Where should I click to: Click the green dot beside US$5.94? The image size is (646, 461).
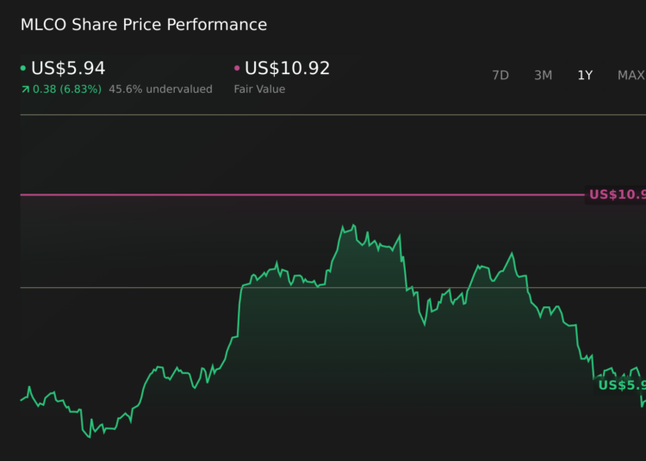(23, 68)
